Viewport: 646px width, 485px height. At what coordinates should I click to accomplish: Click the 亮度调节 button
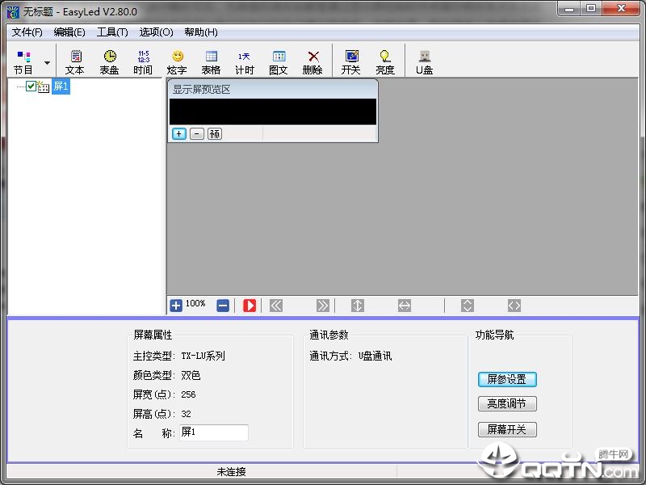[507, 403]
